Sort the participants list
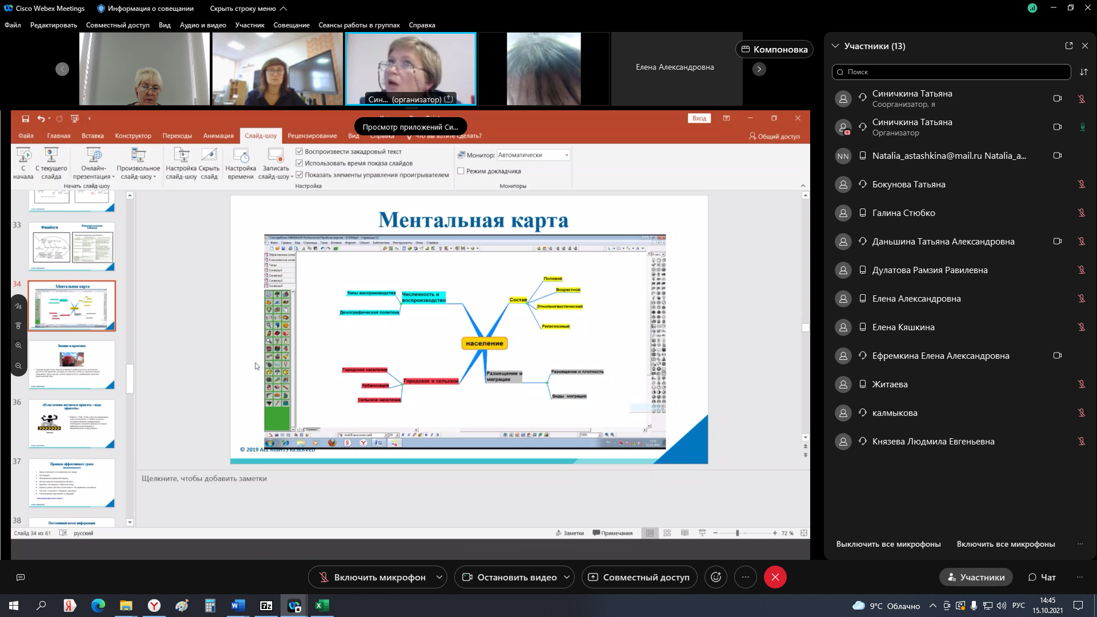1097x617 pixels. click(x=1084, y=72)
